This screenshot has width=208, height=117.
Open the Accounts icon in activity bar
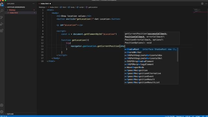pos(2,105)
